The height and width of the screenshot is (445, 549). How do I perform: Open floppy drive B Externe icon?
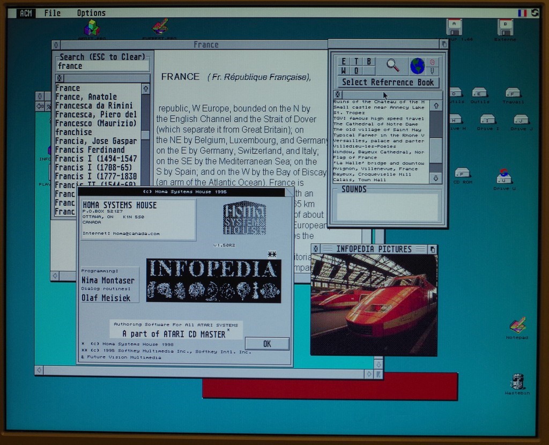[505, 29]
